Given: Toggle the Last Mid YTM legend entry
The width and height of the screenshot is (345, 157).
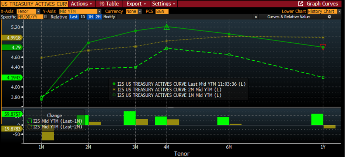Looking at the screenshot, I should click(179, 84).
